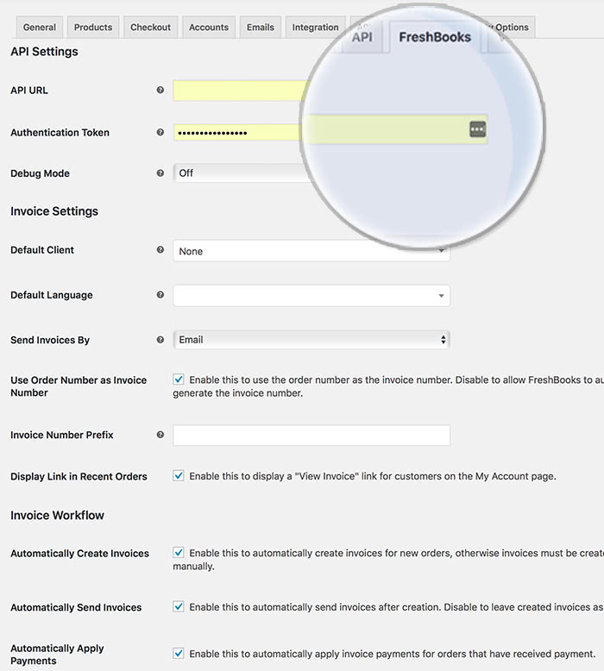Image resolution: width=604 pixels, height=671 pixels.
Task: Open the magnified API tab
Action: pos(362,38)
